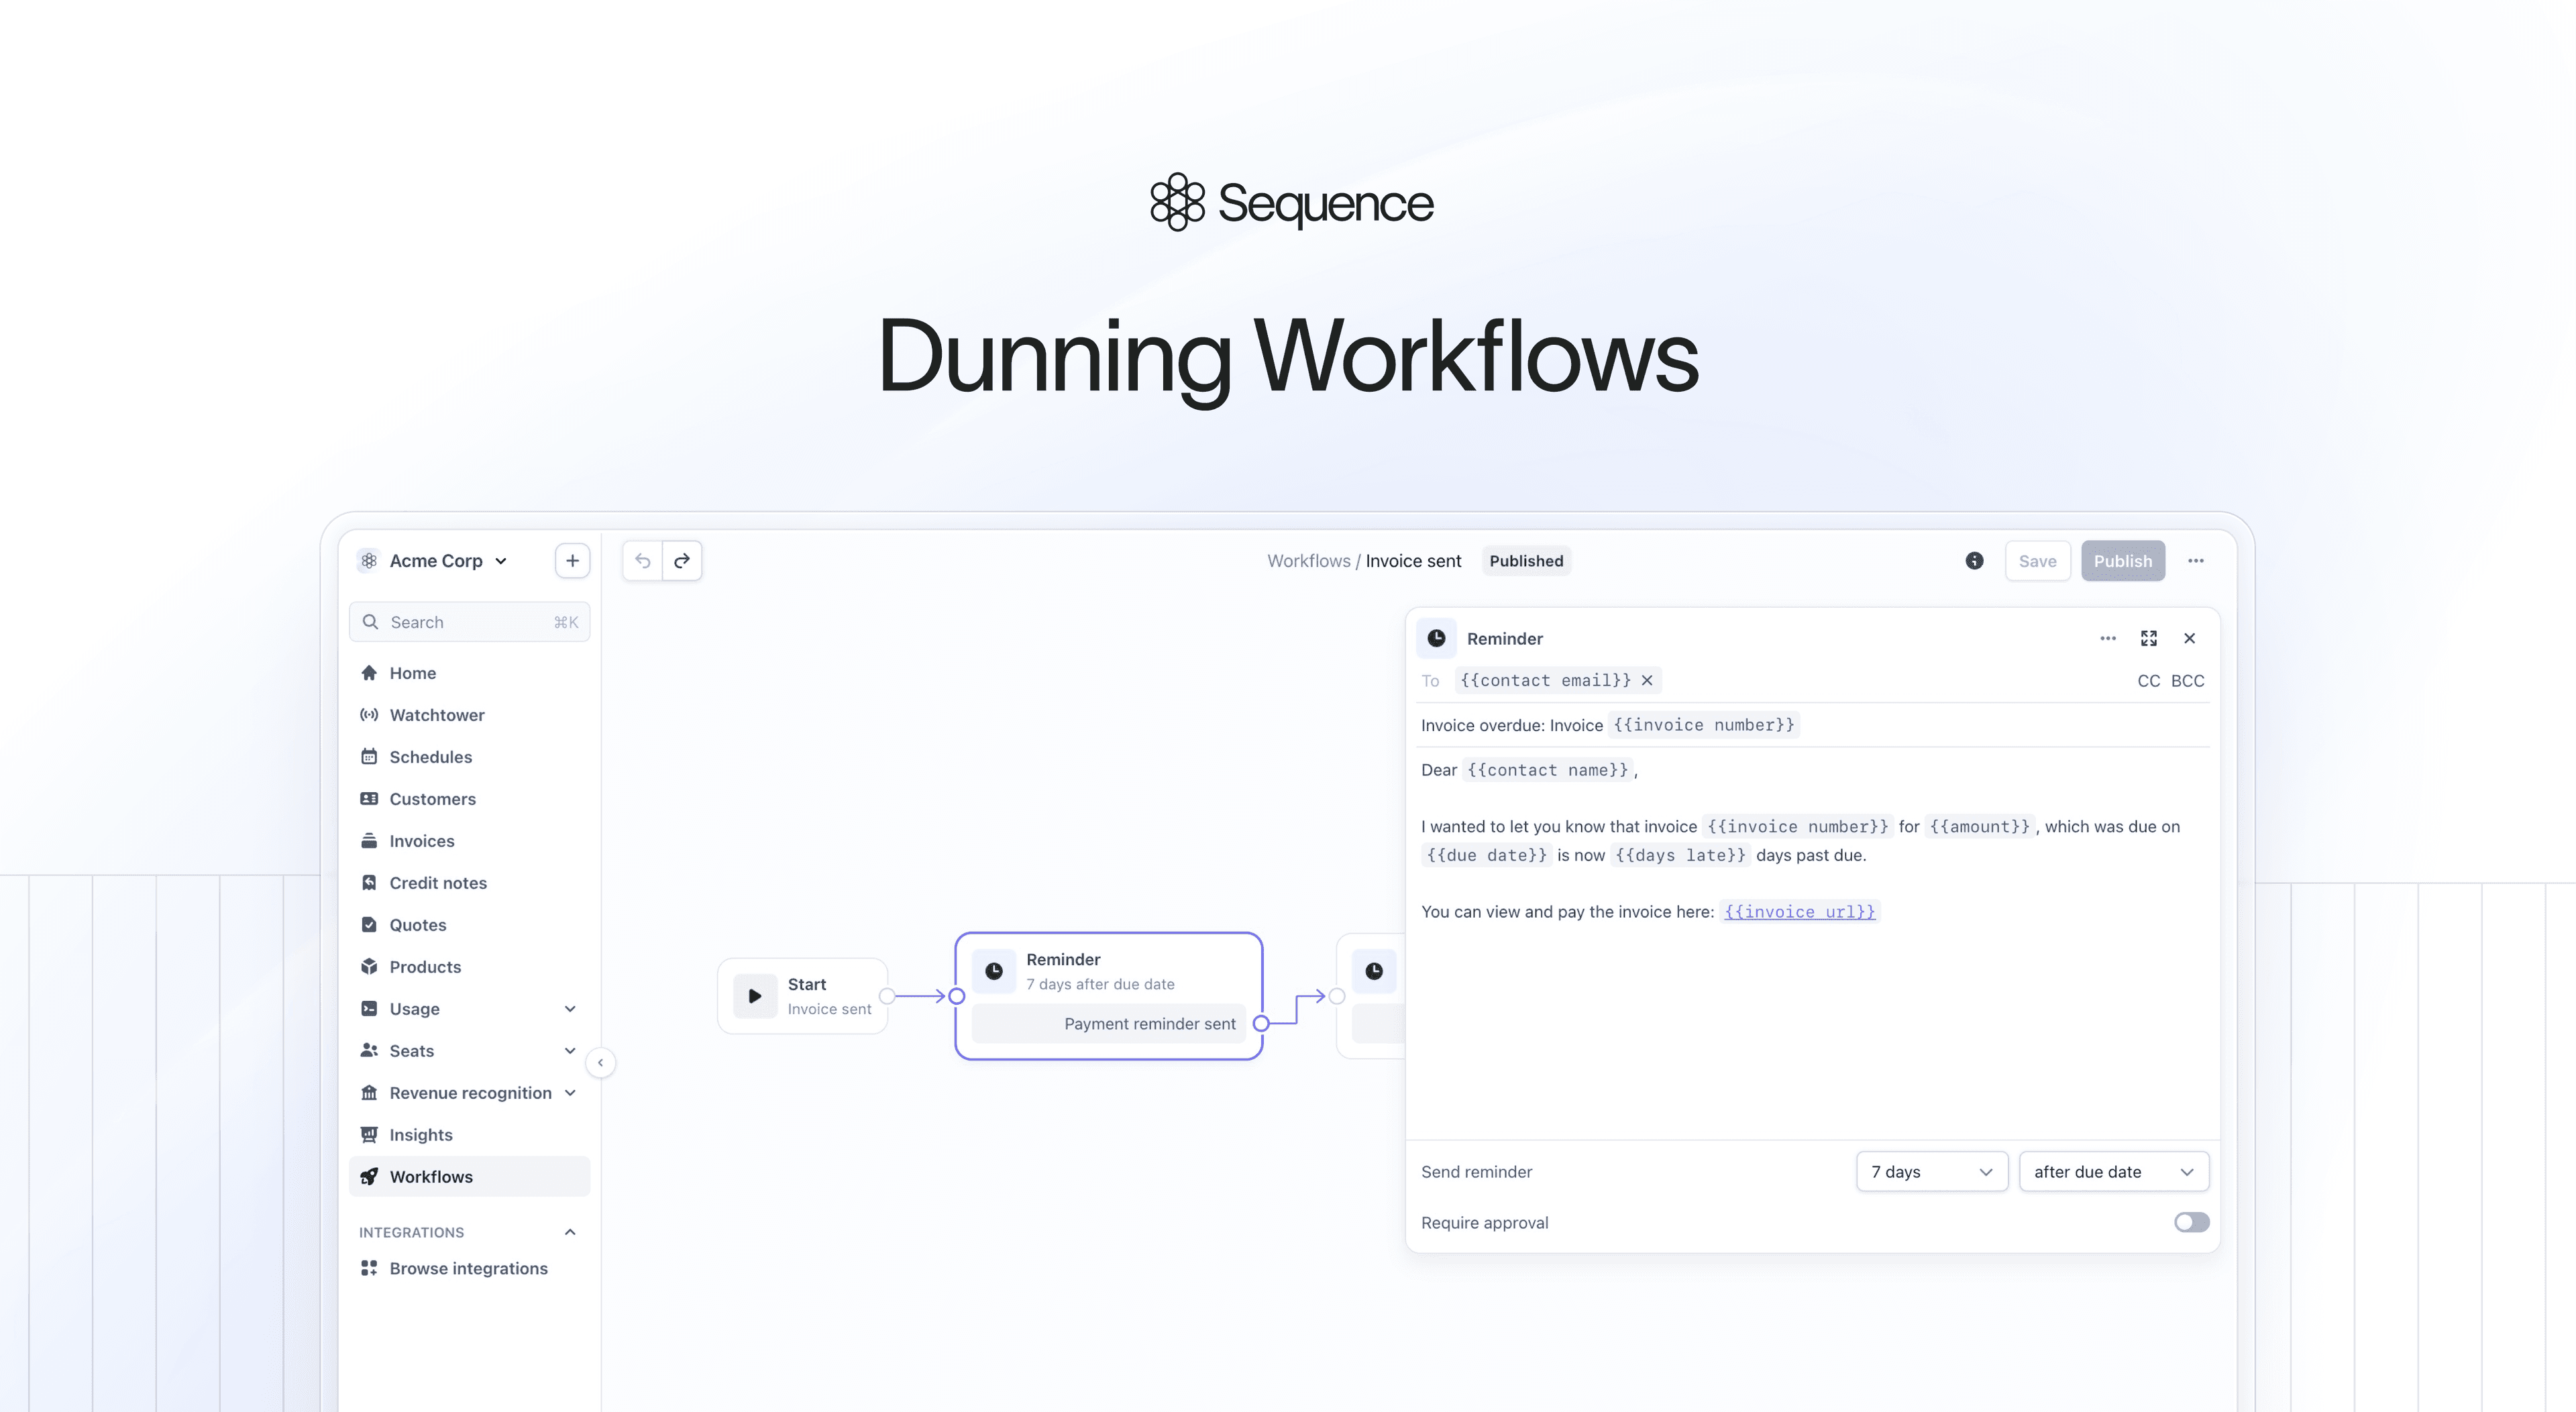Expand the Revenue recognition chevron
The height and width of the screenshot is (1412, 2576).
[570, 1093]
